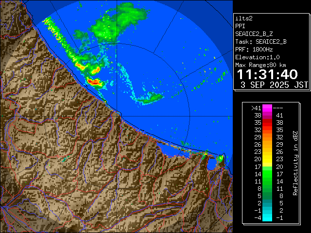The width and height of the screenshot is (311, 233).
Task: Click the green 14–17 dBZ legend swatch
Action: tap(267, 173)
